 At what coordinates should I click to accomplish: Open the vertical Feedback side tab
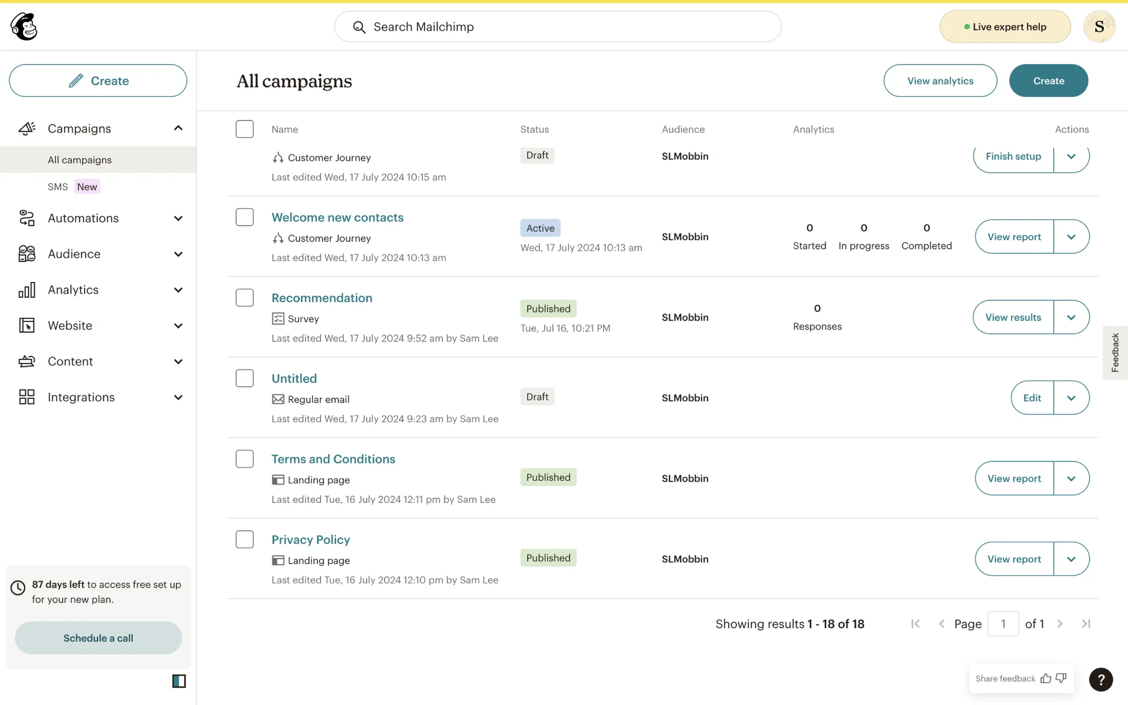click(1114, 352)
